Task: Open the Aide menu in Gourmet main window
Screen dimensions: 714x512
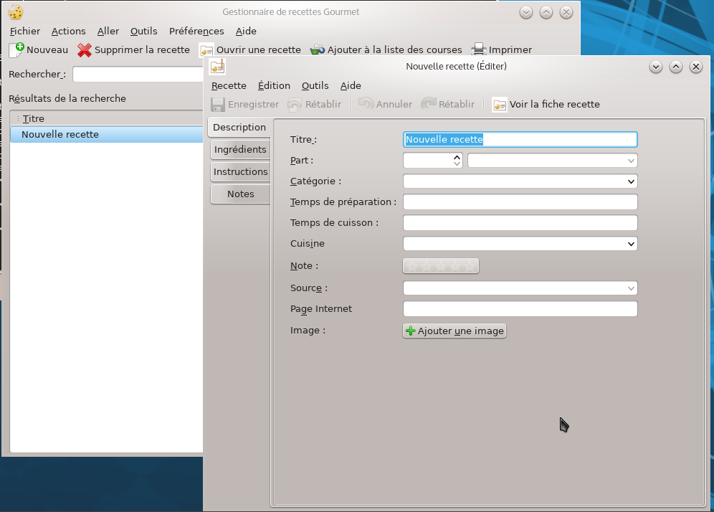Action: [246, 31]
